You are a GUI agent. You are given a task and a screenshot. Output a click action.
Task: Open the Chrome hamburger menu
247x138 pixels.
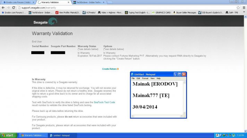(x=244, y=8)
